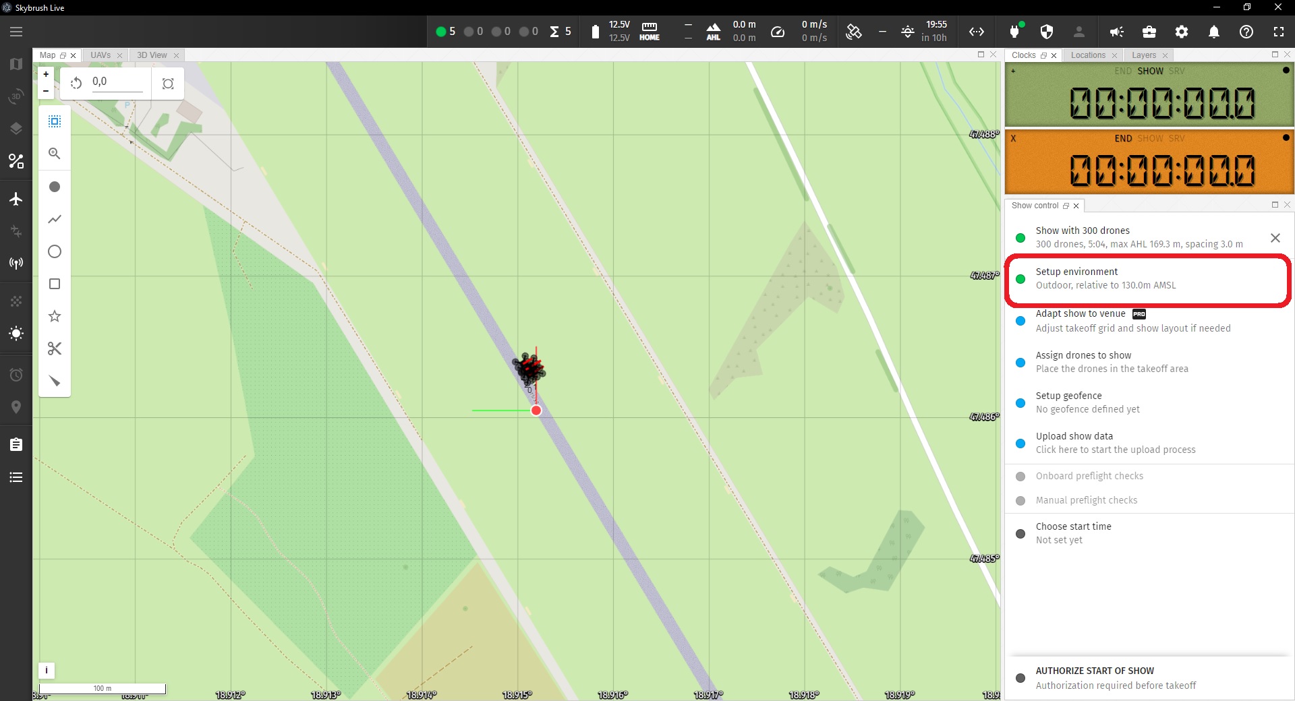Select the scissors cut tool
The height and width of the screenshot is (701, 1295).
point(53,348)
